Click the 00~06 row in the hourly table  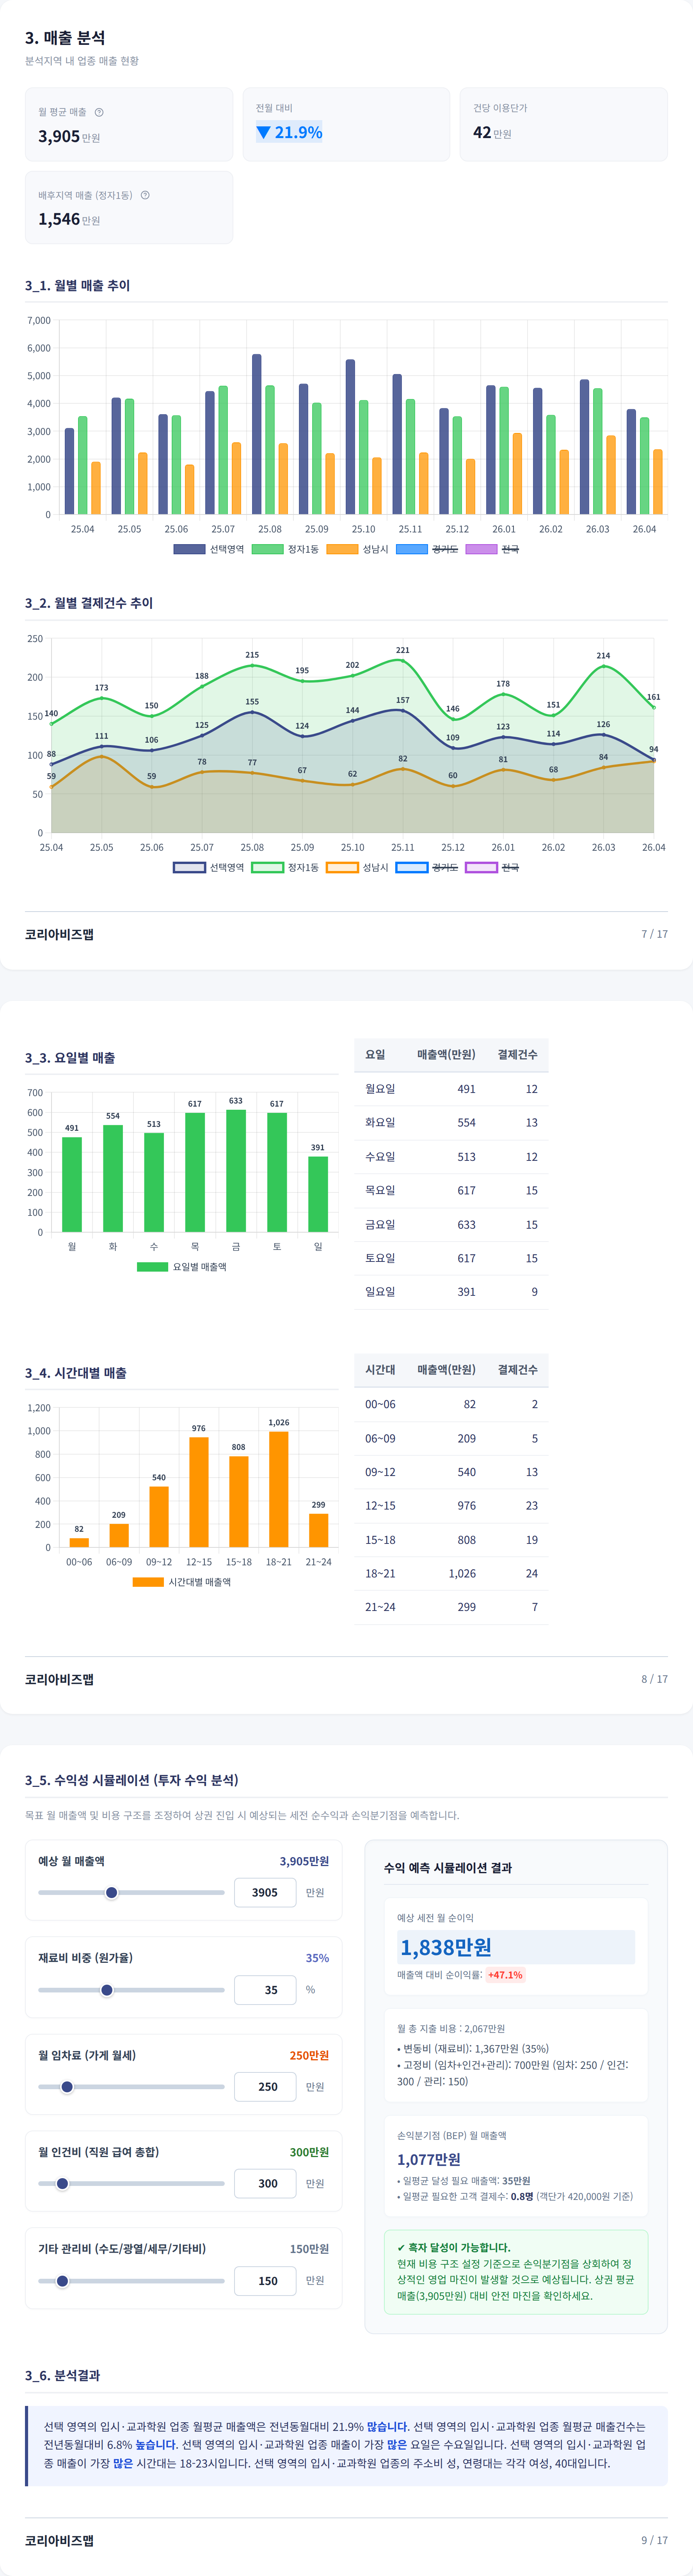451,1404
